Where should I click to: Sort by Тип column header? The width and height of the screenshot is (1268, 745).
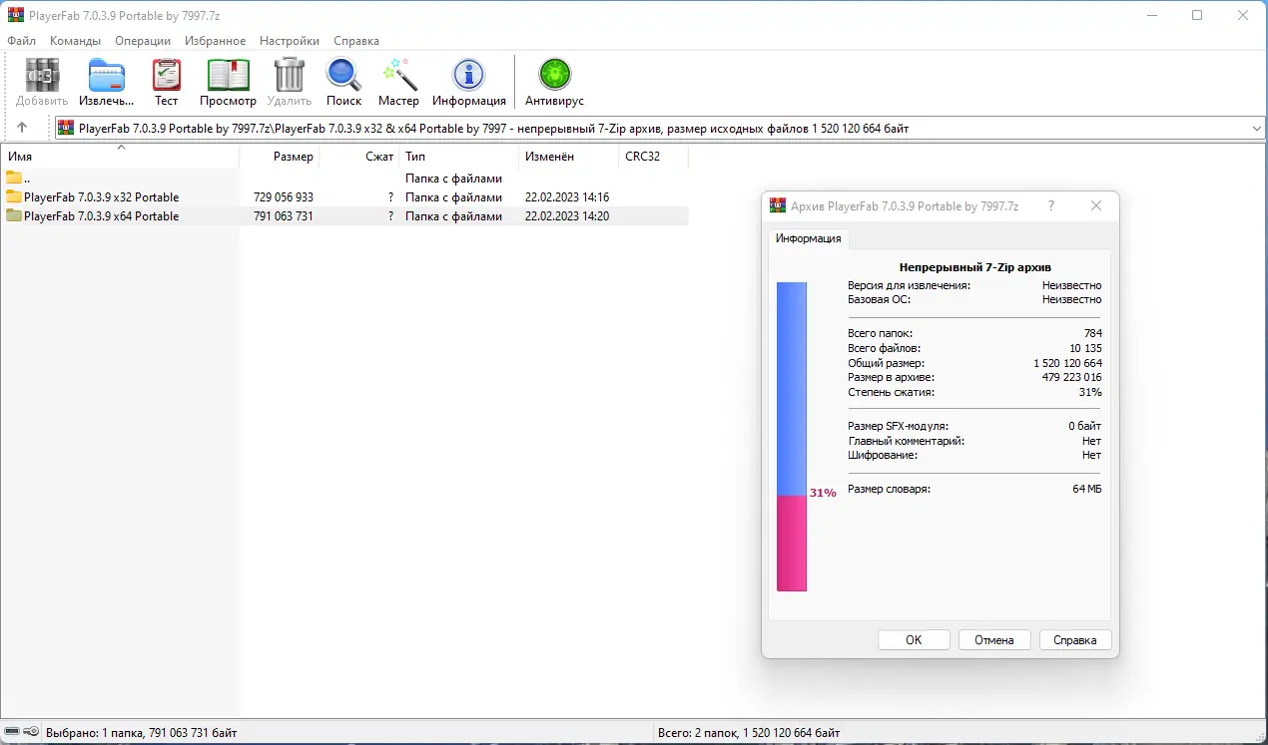459,157
